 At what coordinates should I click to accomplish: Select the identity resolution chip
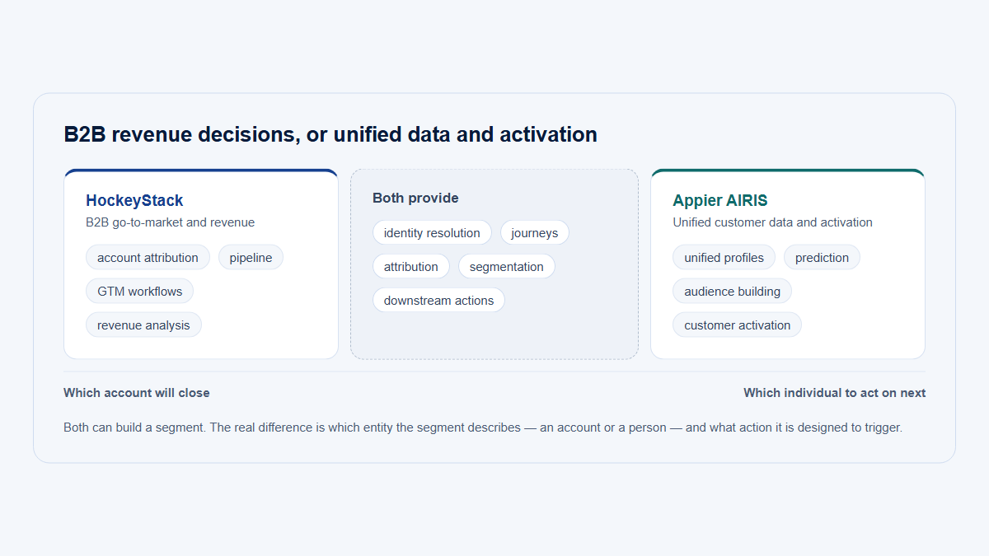click(x=432, y=233)
